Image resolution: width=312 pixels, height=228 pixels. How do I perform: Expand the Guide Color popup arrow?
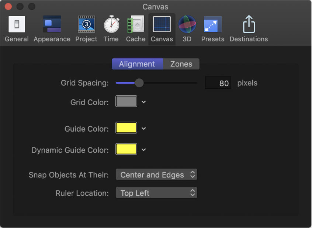click(144, 129)
